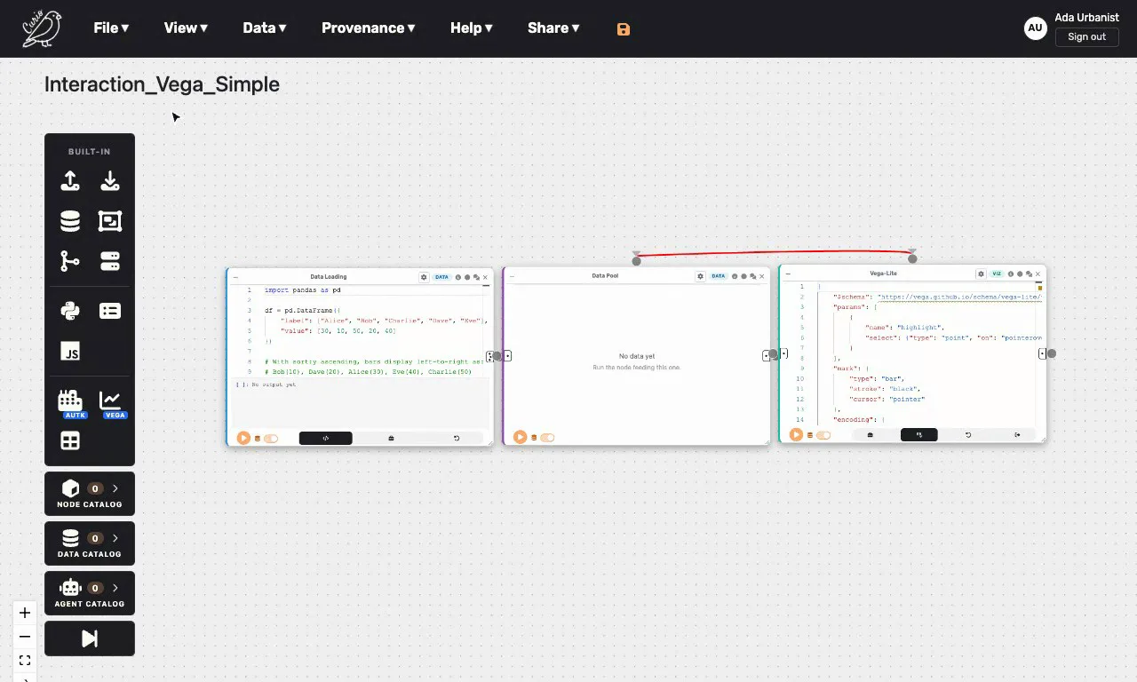Zoom in on the canvas with plus
The height and width of the screenshot is (682, 1137).
(25, 613)
